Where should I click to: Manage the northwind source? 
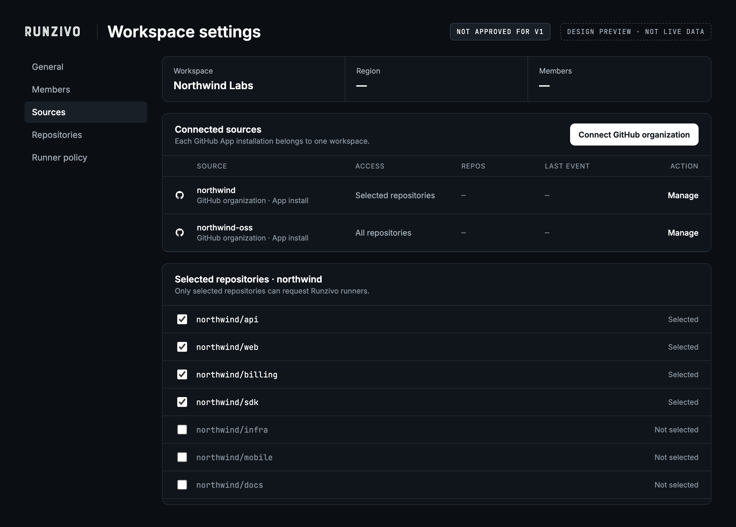pyautogui.click(x=683, y=195)
